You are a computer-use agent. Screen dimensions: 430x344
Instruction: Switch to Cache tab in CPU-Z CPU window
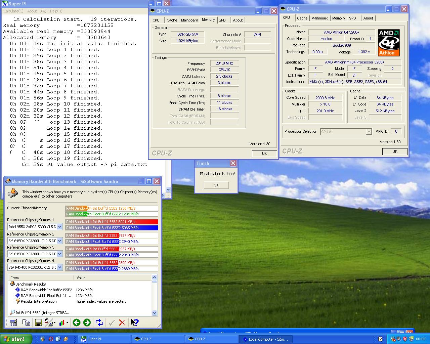[x=302, y=18]
